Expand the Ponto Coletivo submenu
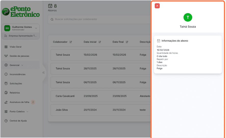 [x=19, y=112]
